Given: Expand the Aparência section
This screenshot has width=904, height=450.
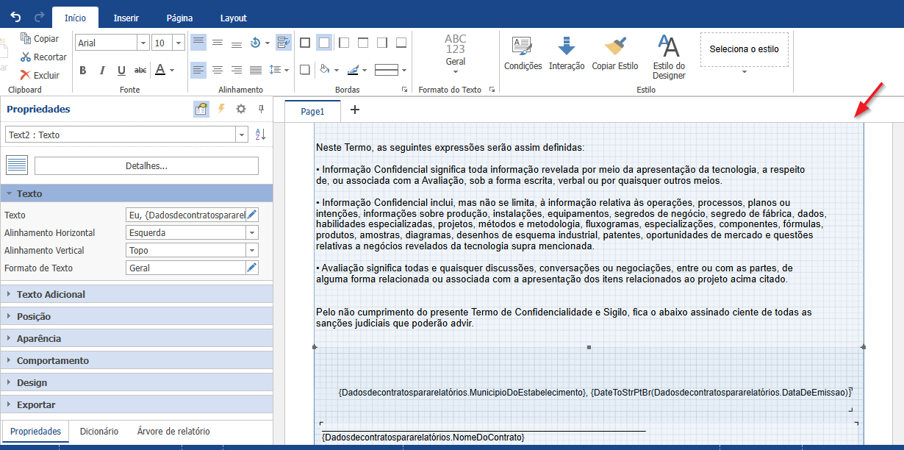Looking at the screenshot, I should click(x=137, y=338).
